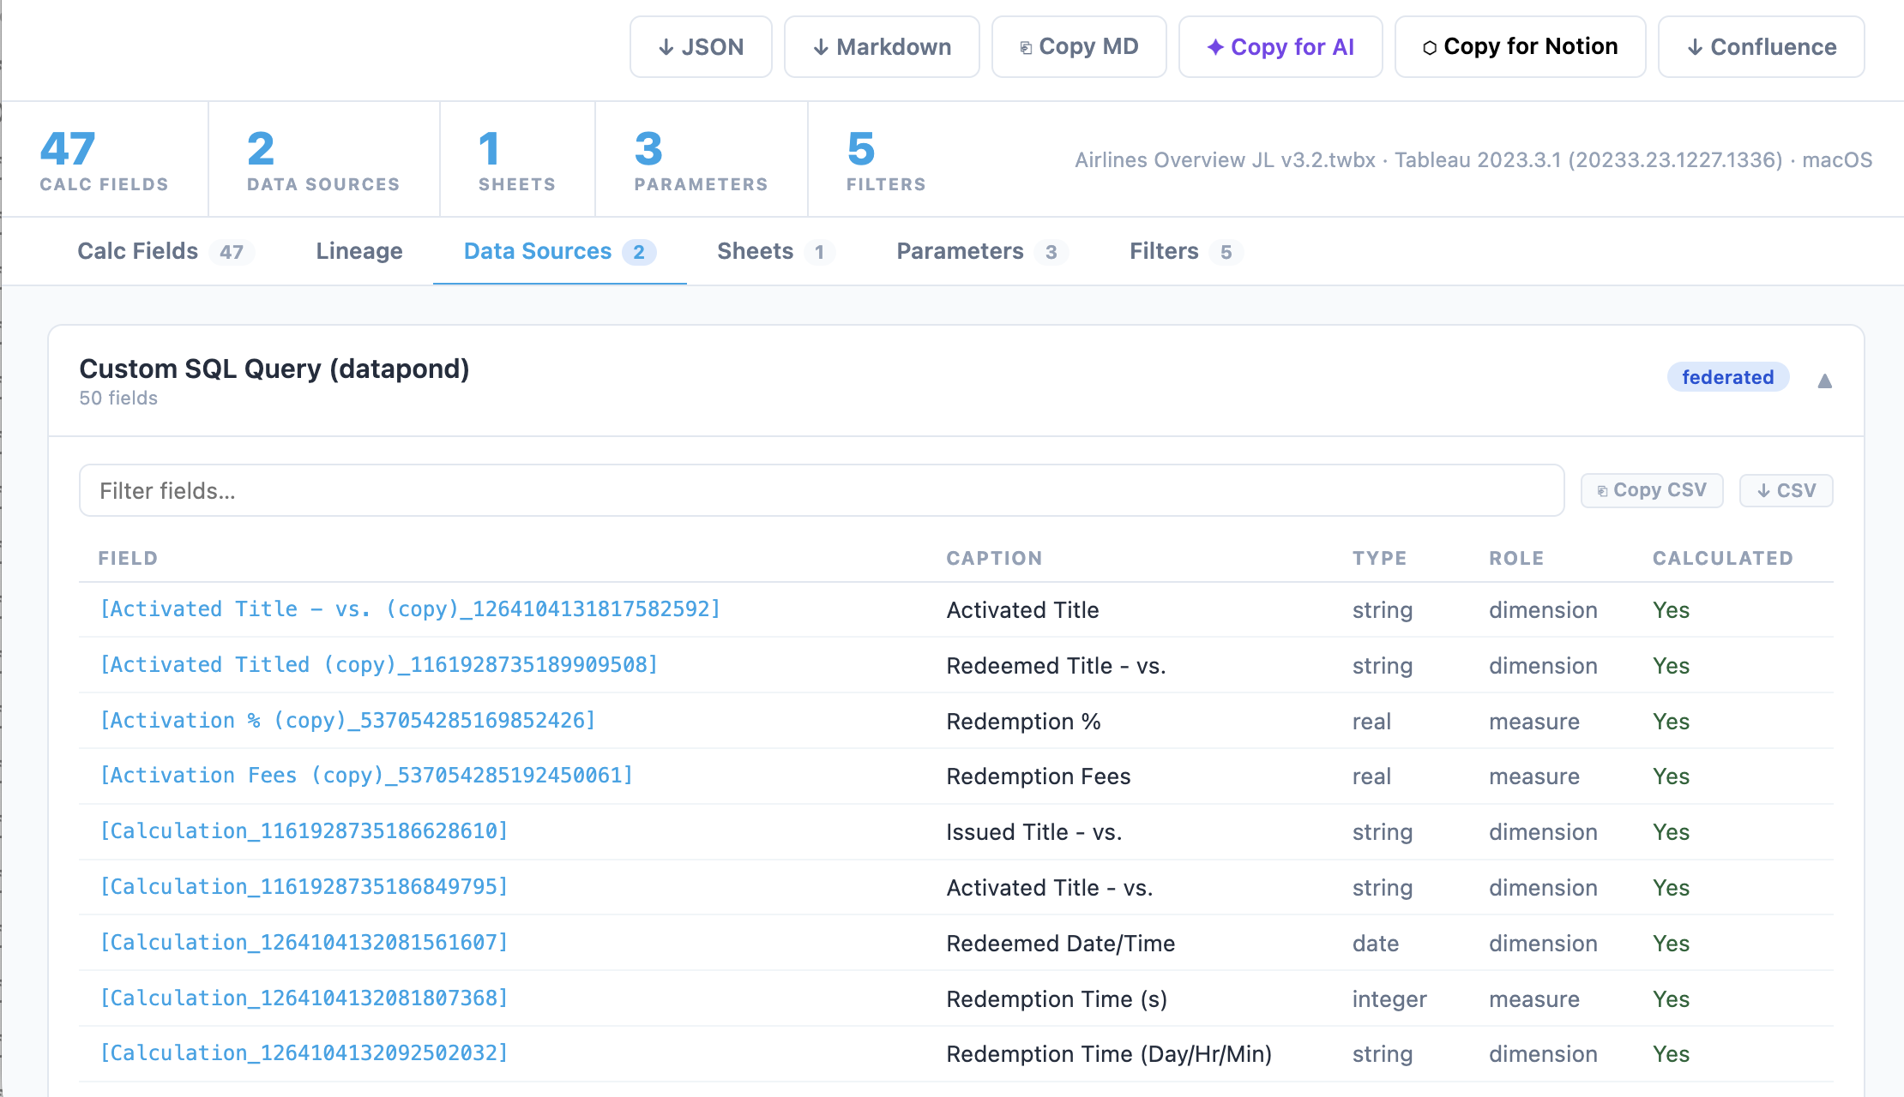Click the 'Redemption %' caption
This screenshot has width=1904, height=1097.
point(1023,722)
